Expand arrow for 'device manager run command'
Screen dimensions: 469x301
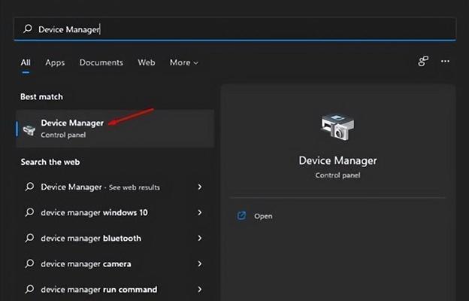coord(199,289)
